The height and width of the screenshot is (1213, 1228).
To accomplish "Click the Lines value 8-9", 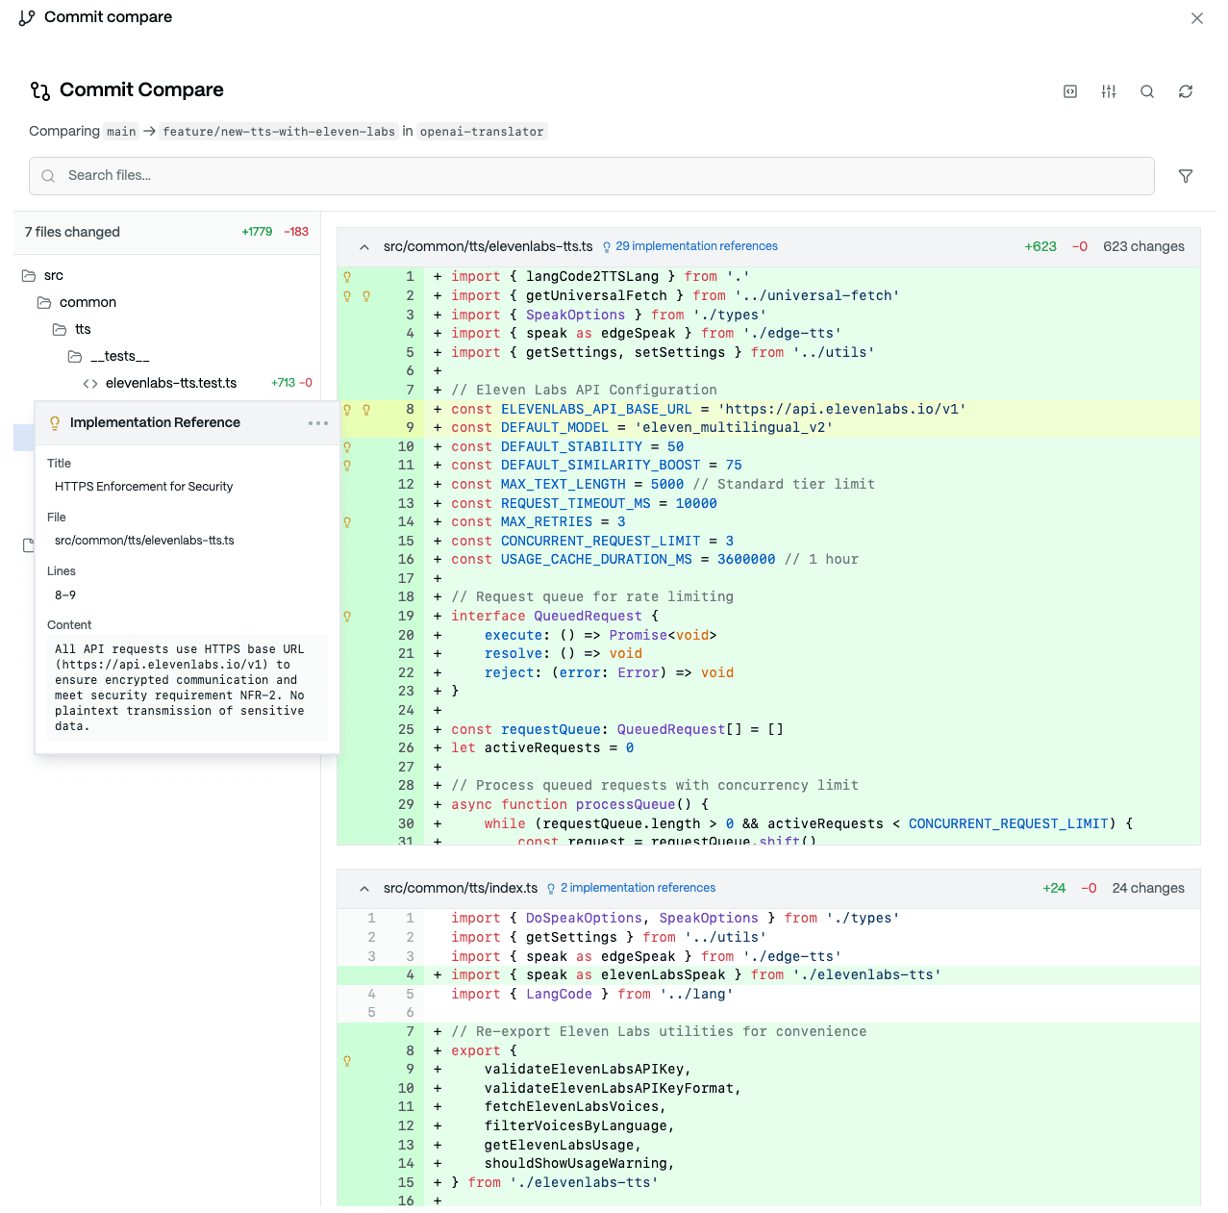I will click(x=65, y=595).
